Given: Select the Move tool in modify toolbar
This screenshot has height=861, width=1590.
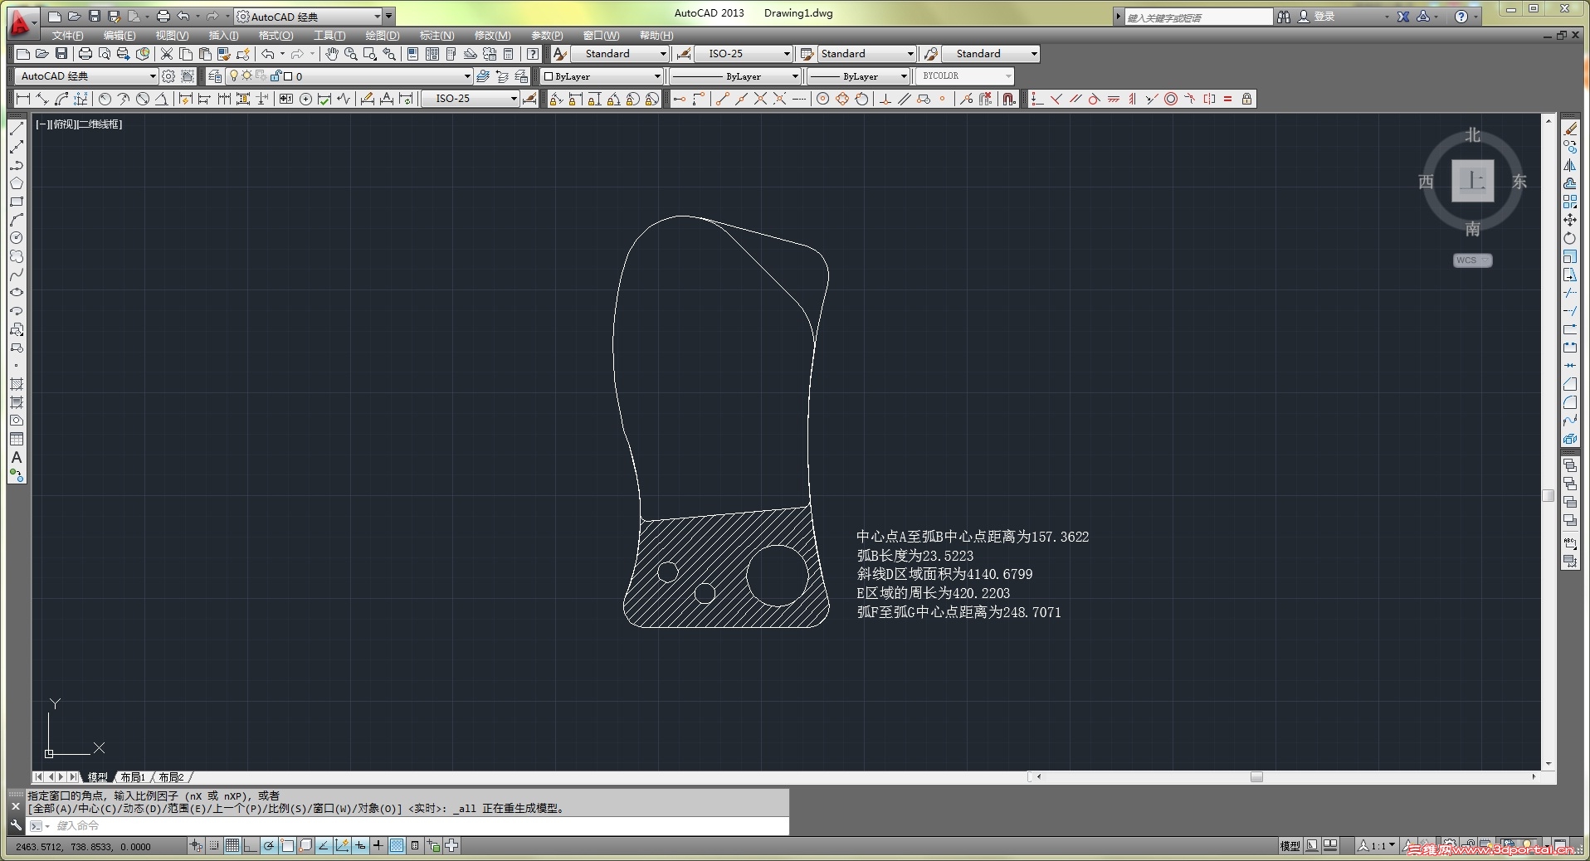Looking at the screenshot, I should [x=1570, y=220].
